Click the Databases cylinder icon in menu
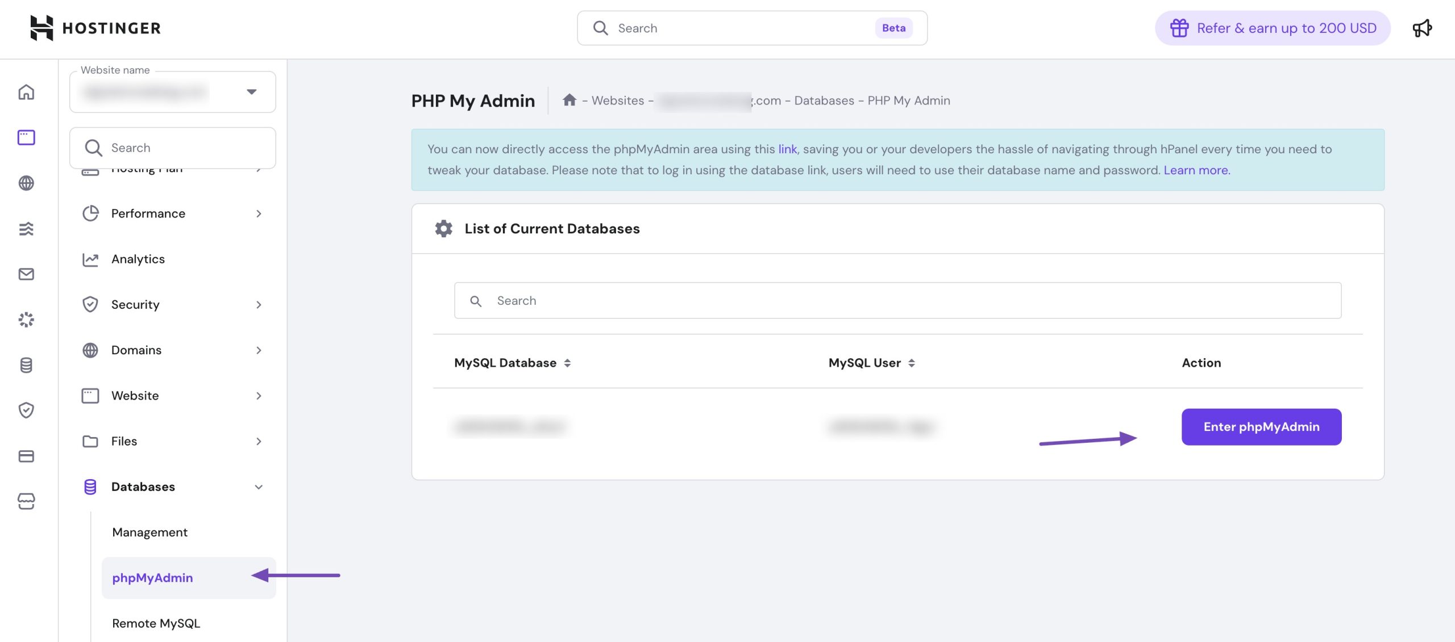 [90, 486]
